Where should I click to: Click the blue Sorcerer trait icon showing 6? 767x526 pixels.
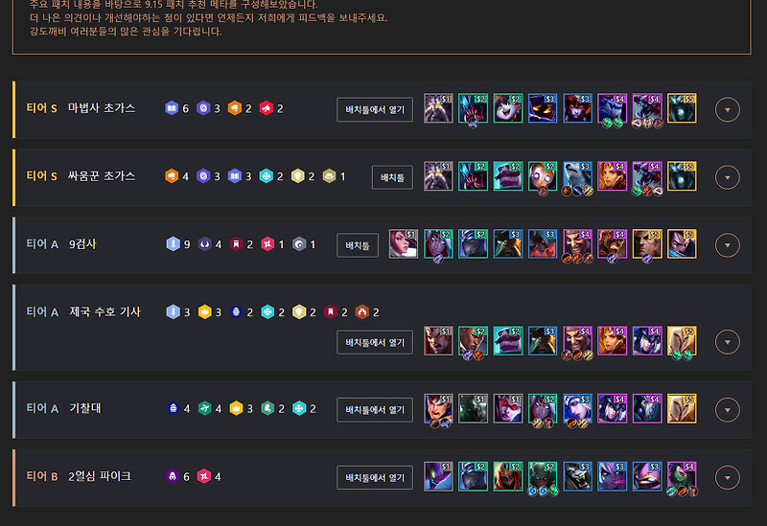172,108
